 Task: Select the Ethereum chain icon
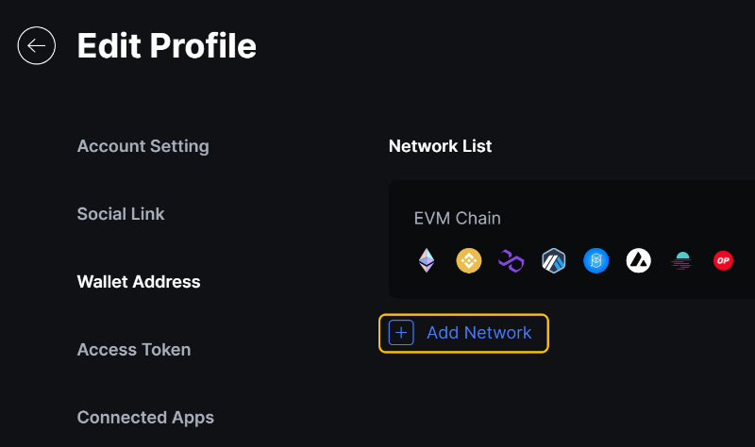[427, 261]
